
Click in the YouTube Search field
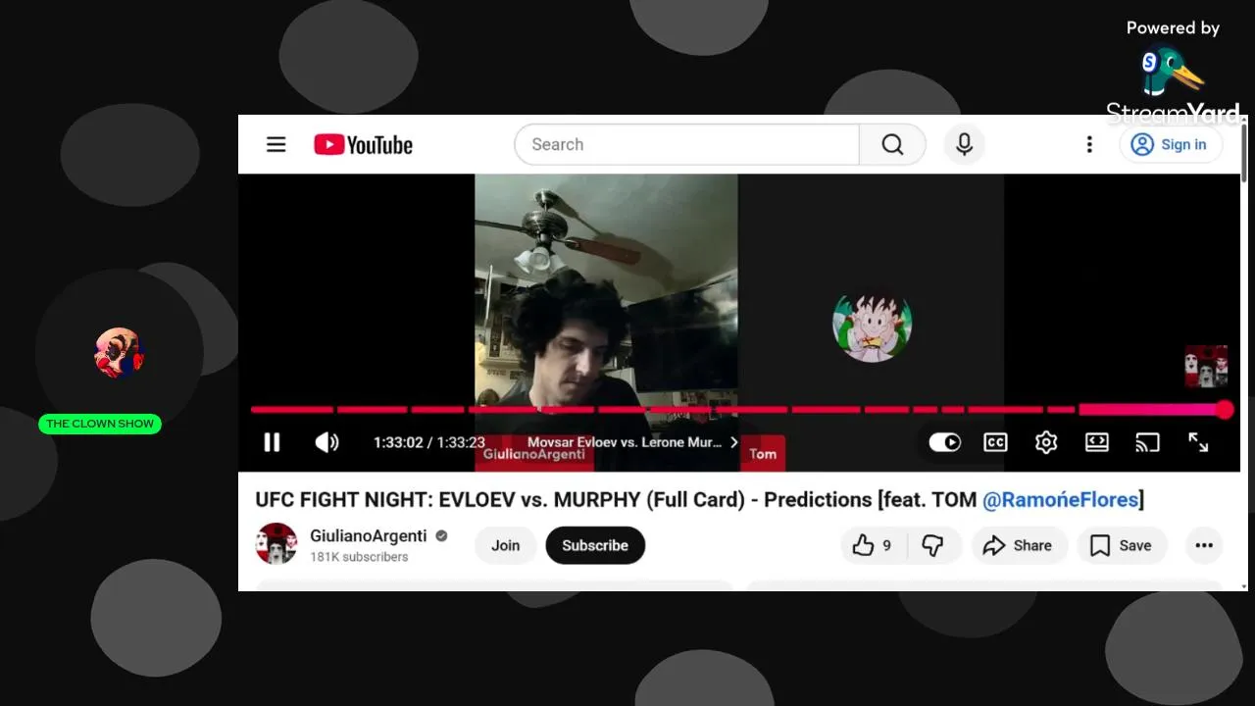(x=686, y=144)
